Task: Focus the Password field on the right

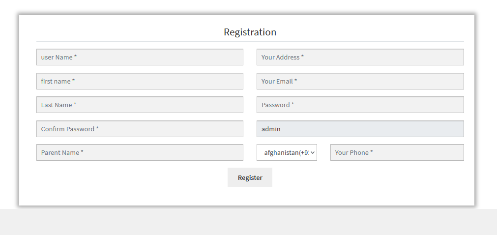Action: click(360, 105)
